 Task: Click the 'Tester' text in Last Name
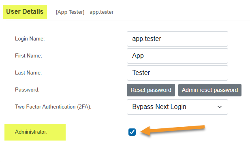click(x=141, y=73)
